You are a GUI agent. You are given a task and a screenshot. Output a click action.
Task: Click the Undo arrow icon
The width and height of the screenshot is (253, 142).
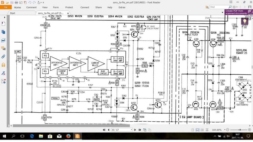coord(30,3)
